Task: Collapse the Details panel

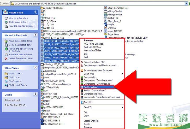Action: point(35,94)
